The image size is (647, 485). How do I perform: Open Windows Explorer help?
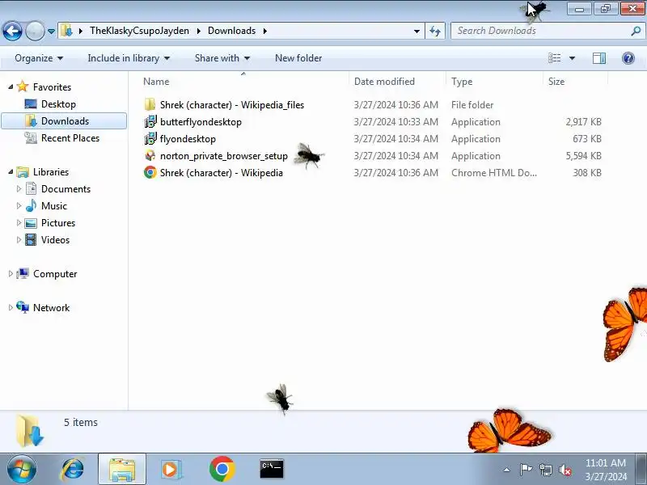coord(628,58)
